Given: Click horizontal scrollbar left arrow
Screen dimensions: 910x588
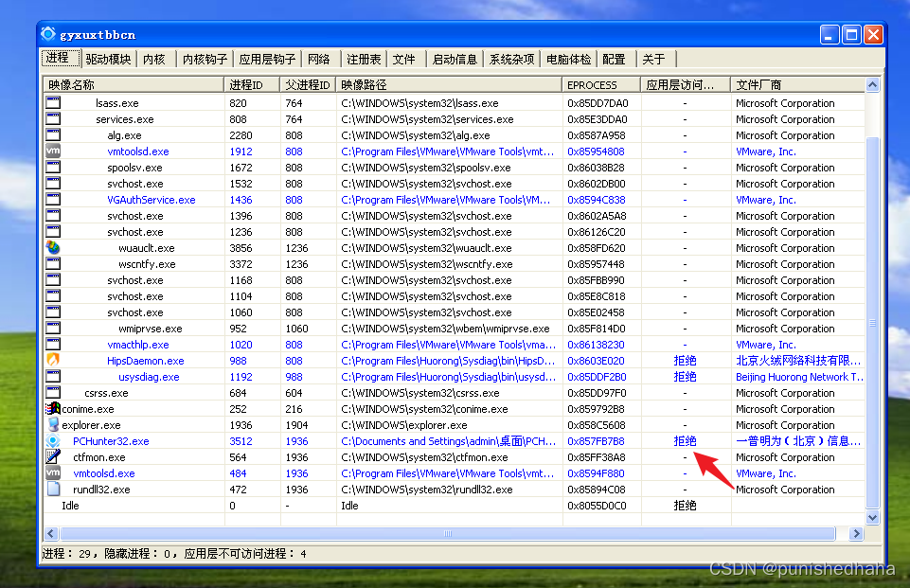Looking at the screenshot, I should coord(51,533).
